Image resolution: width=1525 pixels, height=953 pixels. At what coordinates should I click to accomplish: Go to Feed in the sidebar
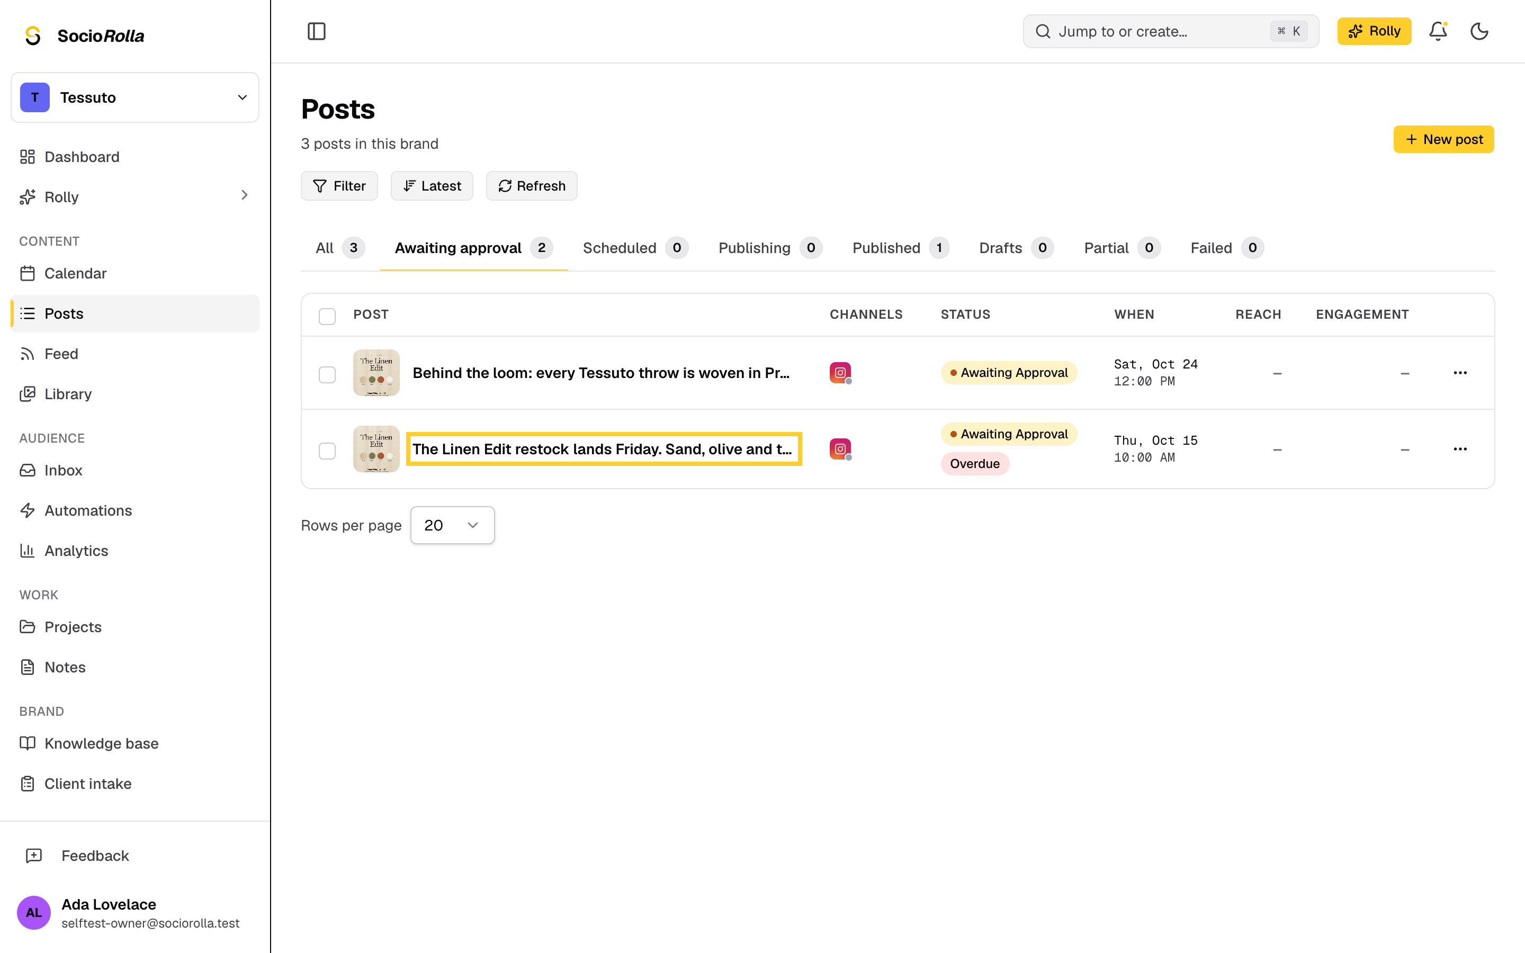[135, 354]
